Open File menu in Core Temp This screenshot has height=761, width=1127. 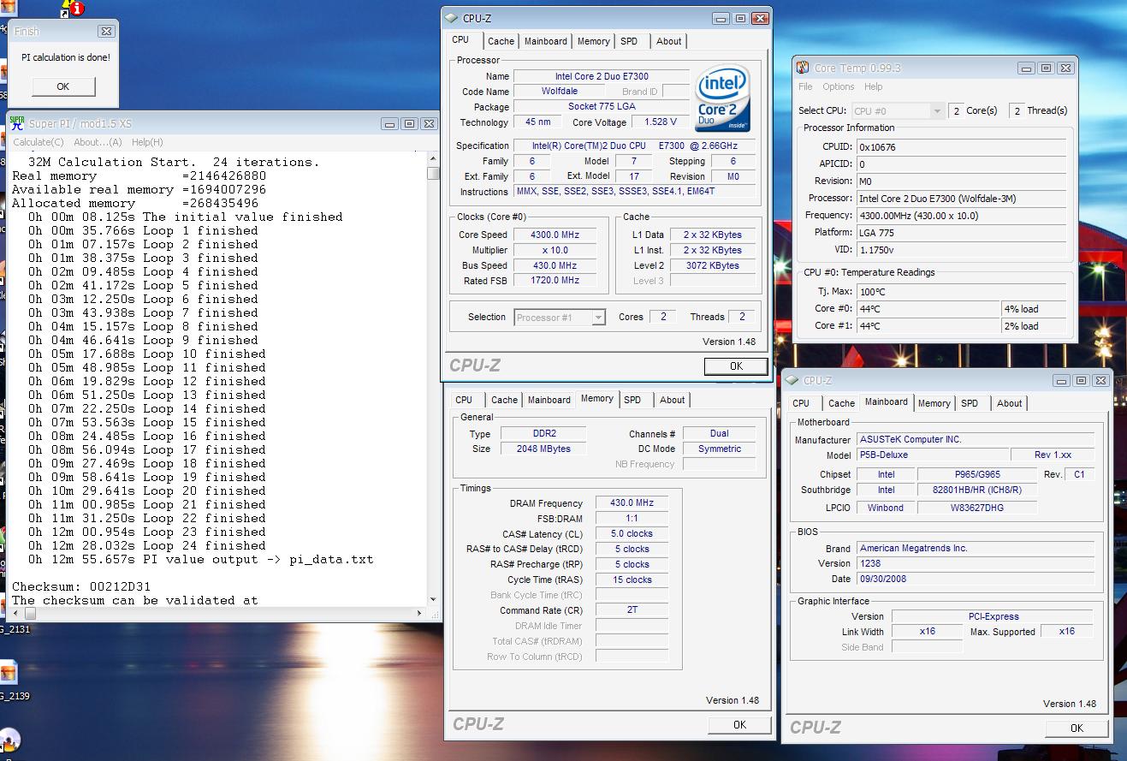pos(805,86)
